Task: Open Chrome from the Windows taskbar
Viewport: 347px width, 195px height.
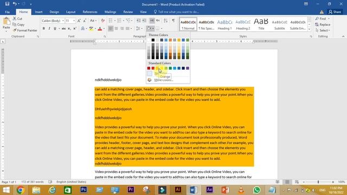Action: pyautogui.click(x=21, y=190)
